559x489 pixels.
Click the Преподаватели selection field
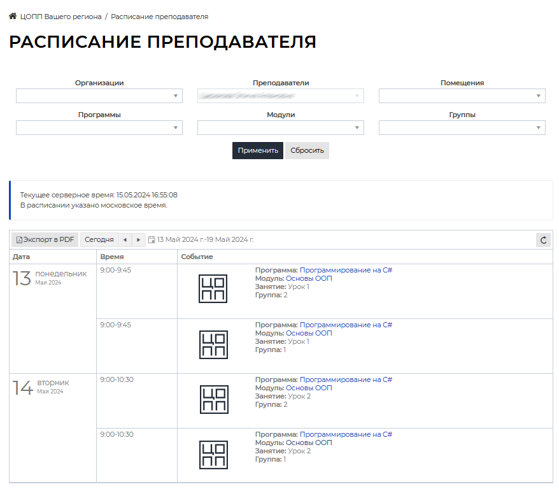pyautogui.click(x=280, y=96)
